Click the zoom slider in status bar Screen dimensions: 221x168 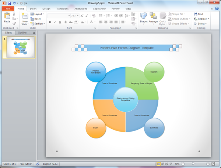pos(193,164)
